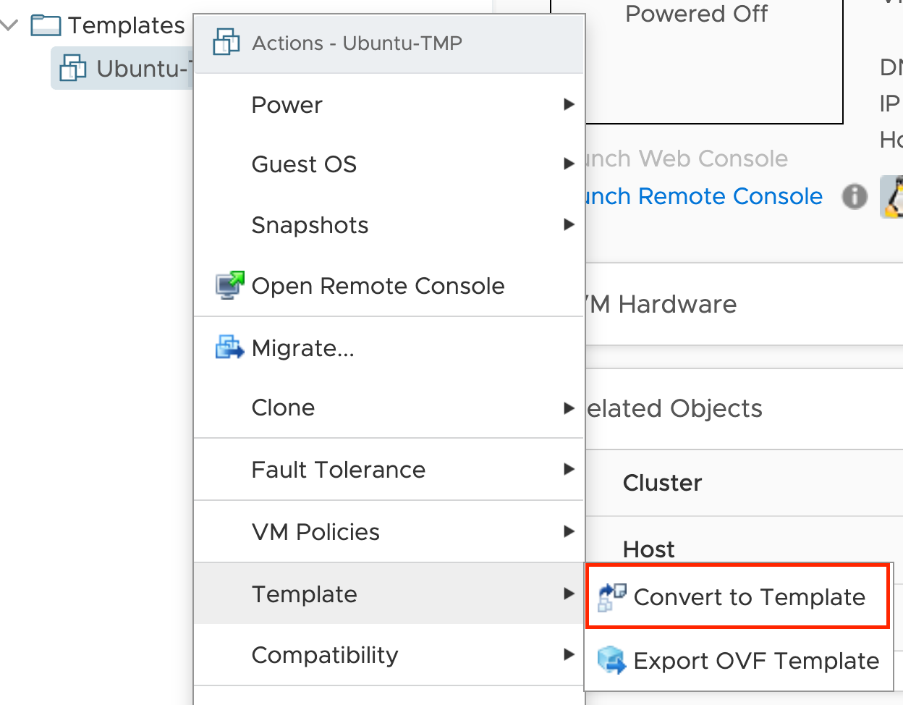Expand the Compatibility submenu arrow

coord(569,655)
